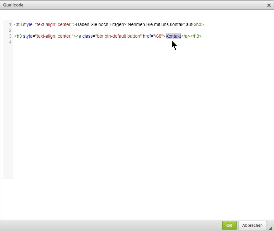Click the highlighted word Kontakt in line 3

coord(173,36)
